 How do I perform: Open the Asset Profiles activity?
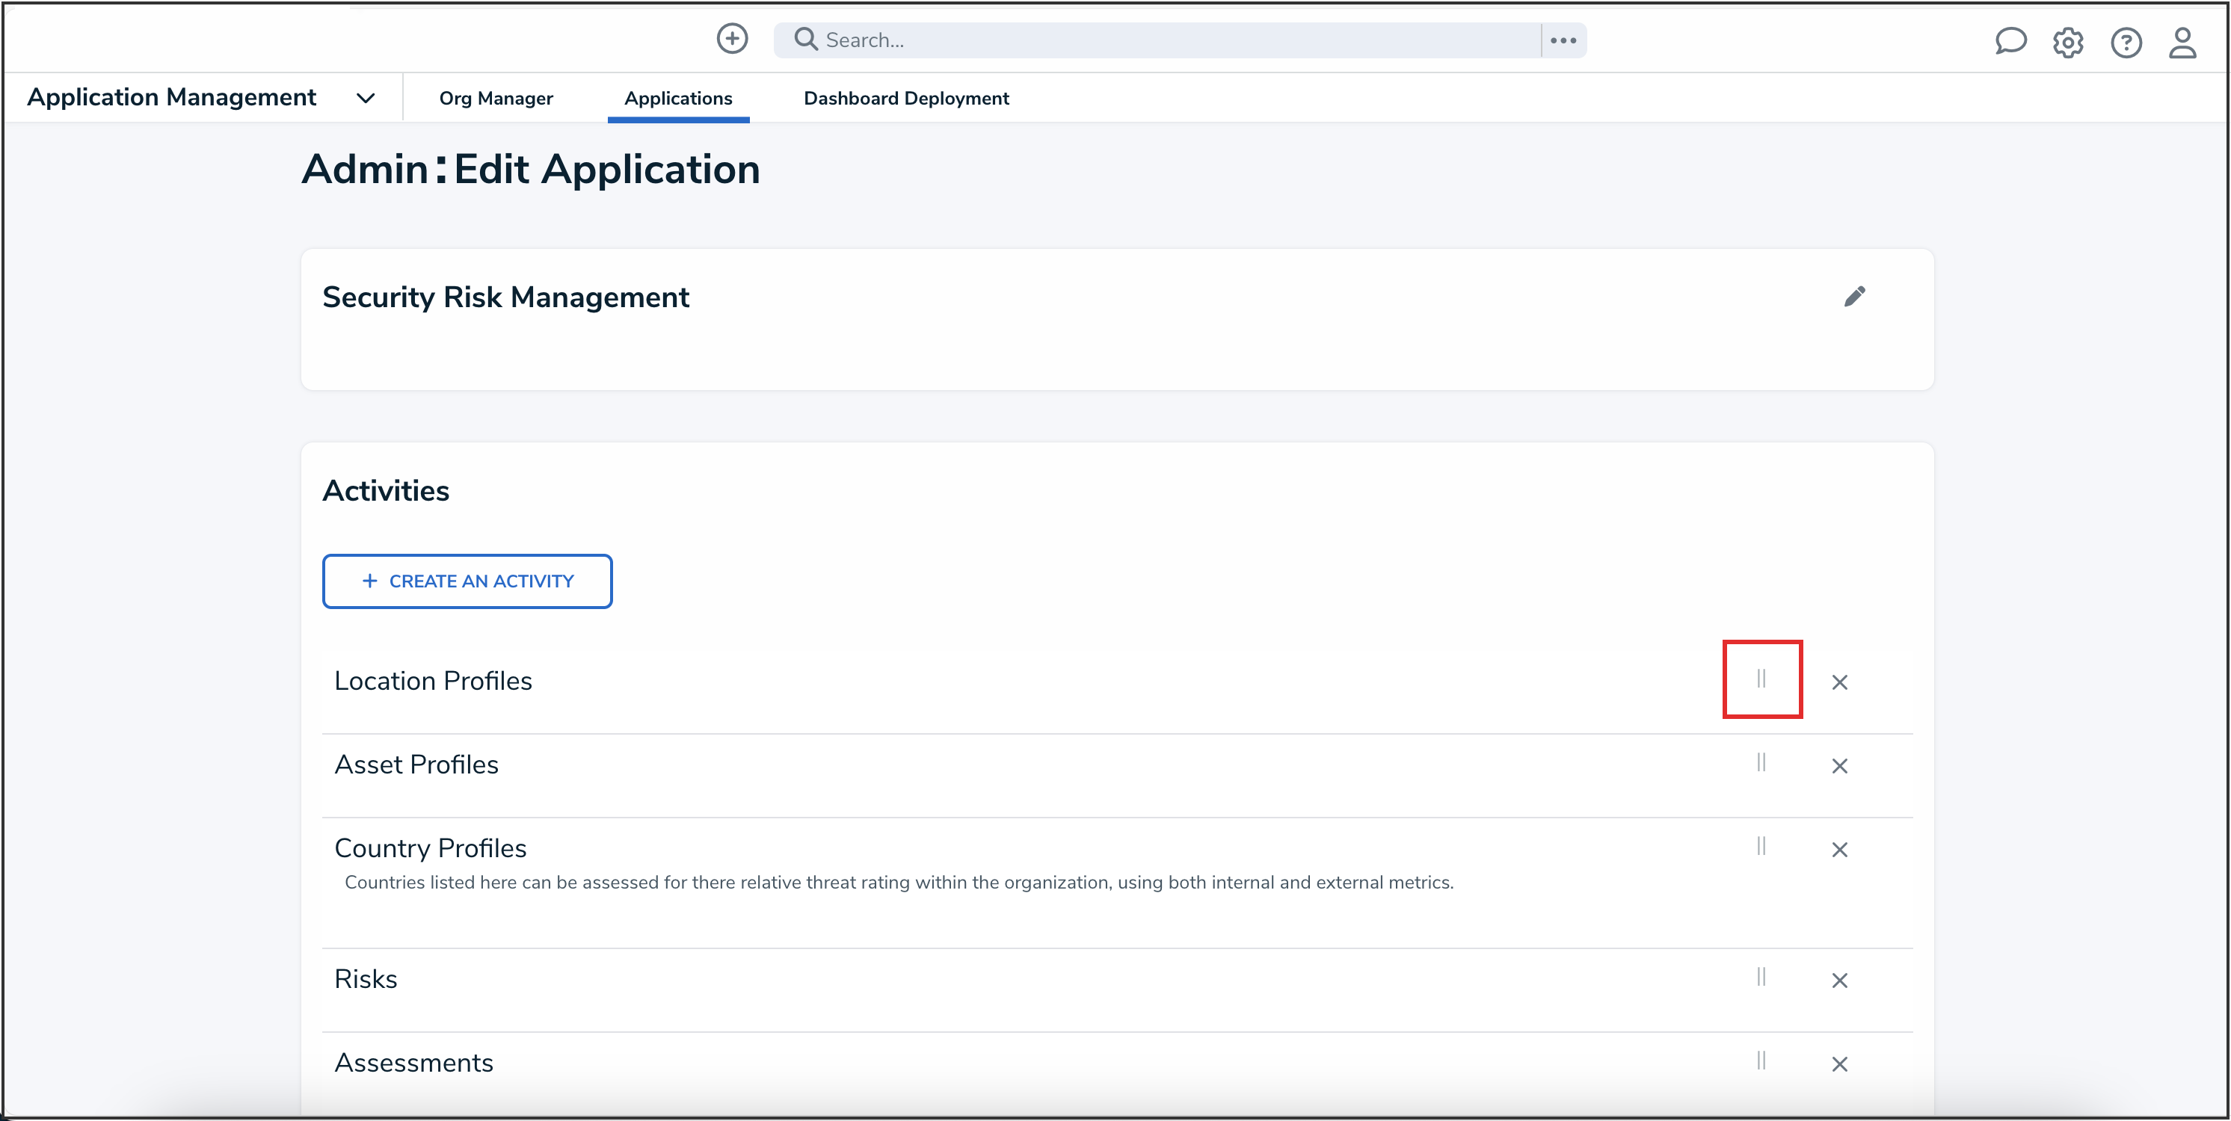click(x=416, y=765)
